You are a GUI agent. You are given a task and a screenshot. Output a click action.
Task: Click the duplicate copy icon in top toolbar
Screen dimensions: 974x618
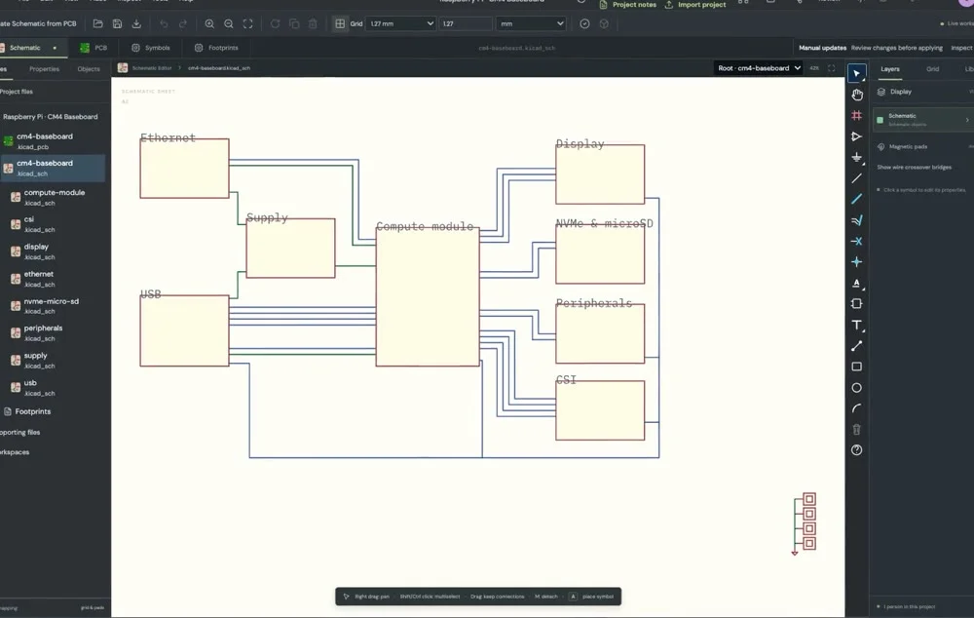pos(294,23)
